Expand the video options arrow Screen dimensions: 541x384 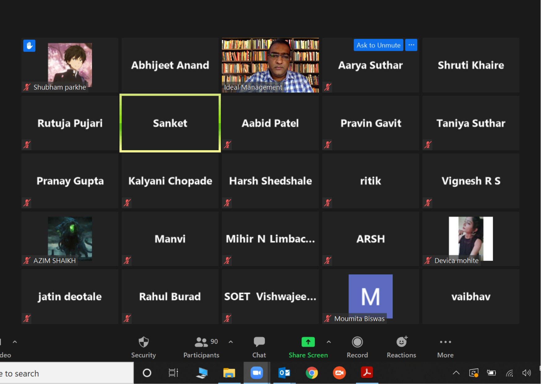click(15, 342)
